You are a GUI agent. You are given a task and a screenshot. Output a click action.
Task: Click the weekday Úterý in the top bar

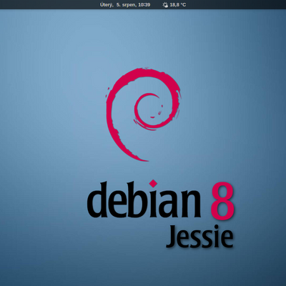click(107, 5)
